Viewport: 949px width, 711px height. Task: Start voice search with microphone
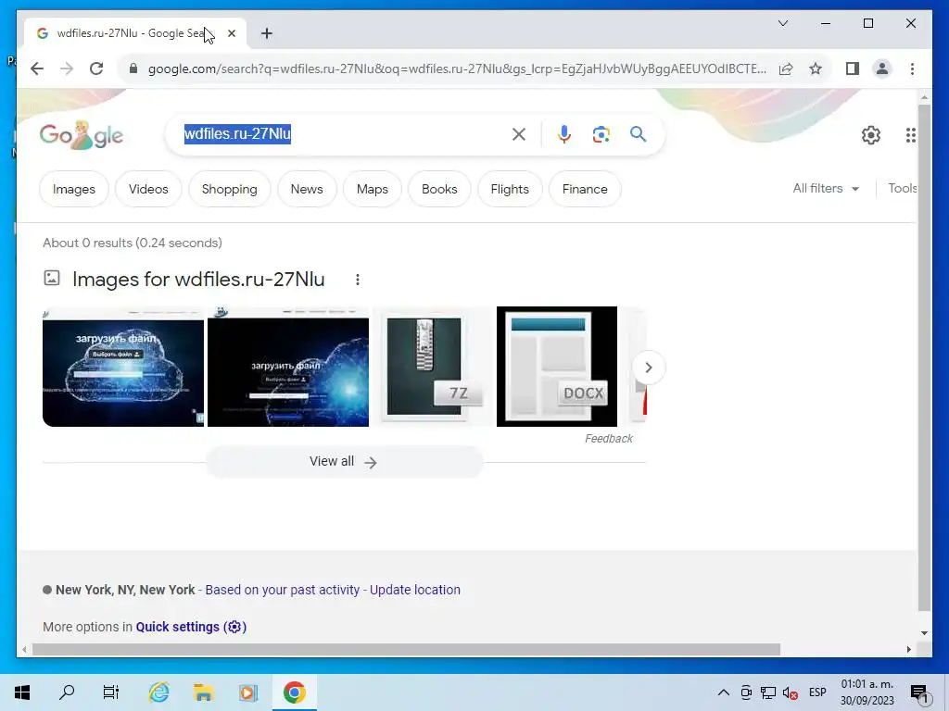[564, 134]
